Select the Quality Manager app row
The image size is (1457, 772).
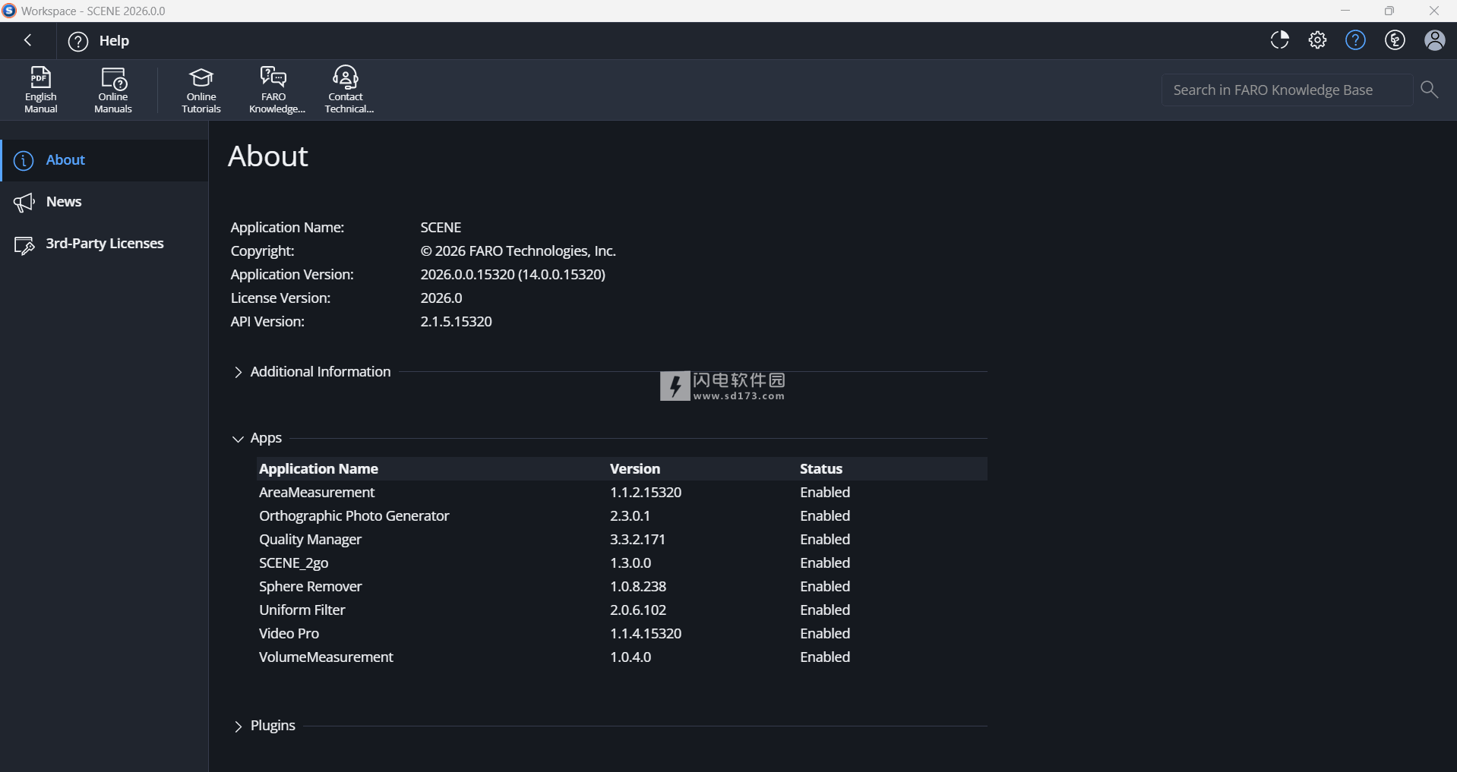coord(310,540)
